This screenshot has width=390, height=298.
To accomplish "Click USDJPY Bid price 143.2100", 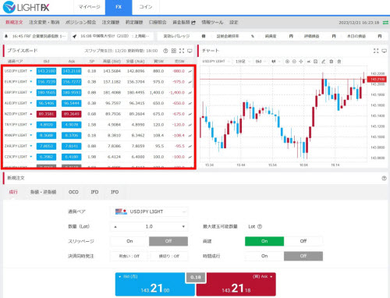I will click(46, 71).
